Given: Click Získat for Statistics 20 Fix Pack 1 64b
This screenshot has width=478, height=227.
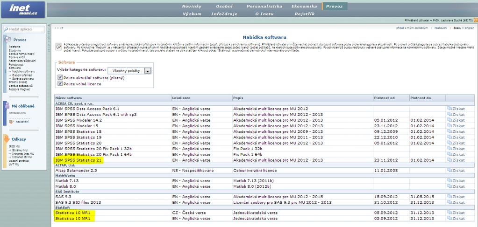Looking at the screenshot, I should 457,154.
